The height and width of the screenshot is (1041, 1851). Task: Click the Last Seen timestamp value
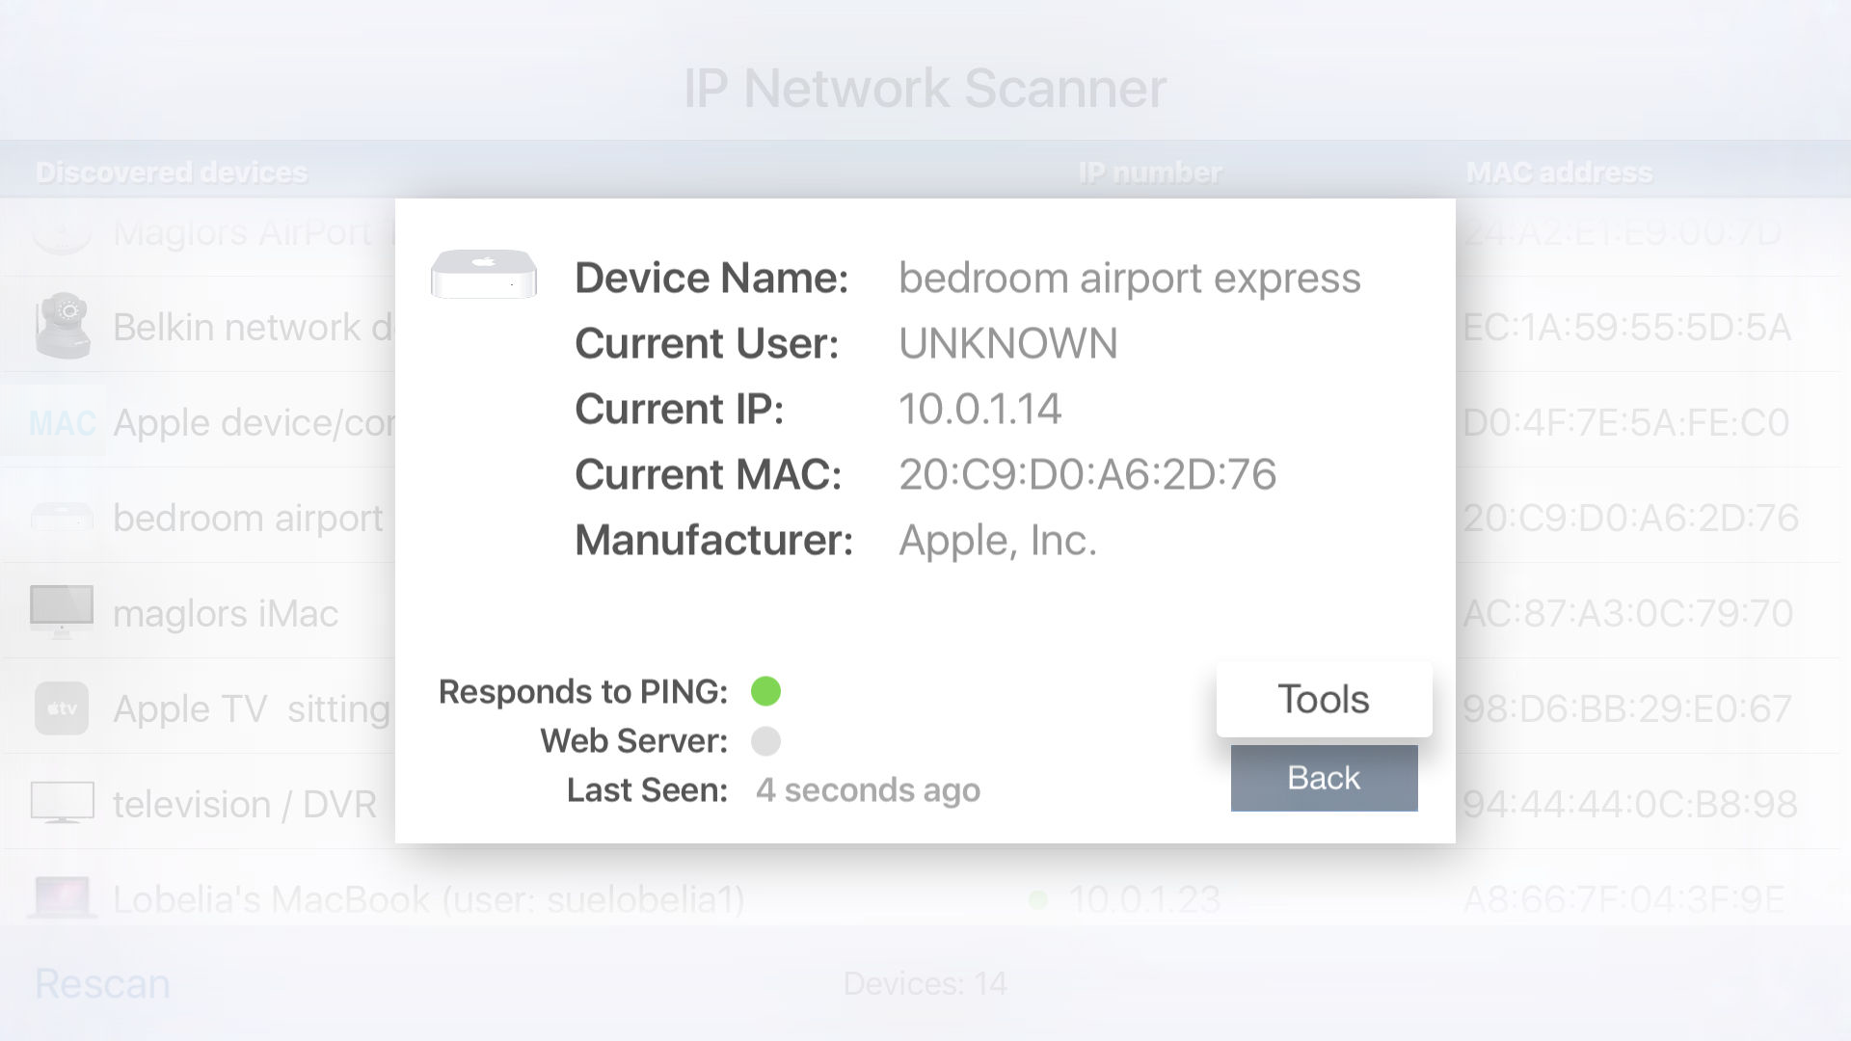click(x=868, y=789)
